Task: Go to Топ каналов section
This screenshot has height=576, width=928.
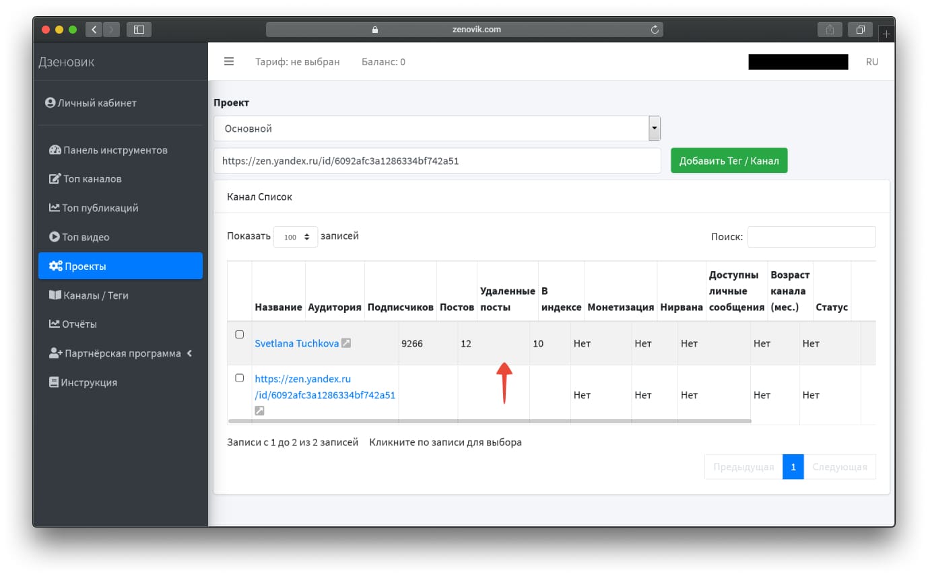Action: [121, 179]
